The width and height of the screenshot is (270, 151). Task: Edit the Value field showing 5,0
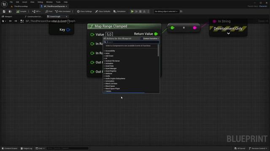click(x=109, y=34)
